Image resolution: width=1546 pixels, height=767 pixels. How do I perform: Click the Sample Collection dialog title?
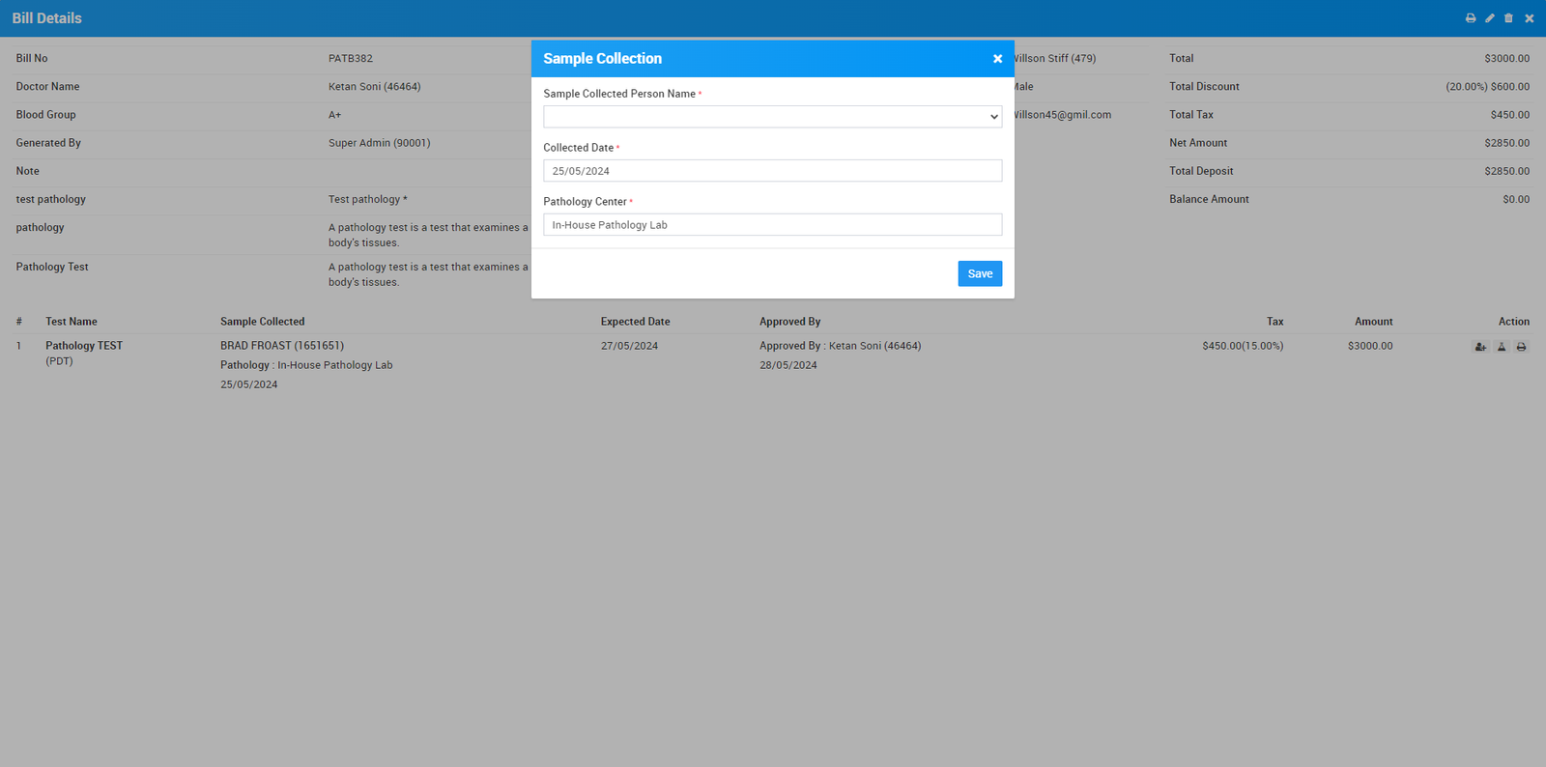602,59
